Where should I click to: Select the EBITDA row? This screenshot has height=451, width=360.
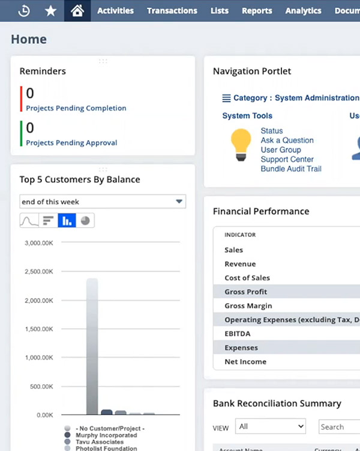tap(287, 334)
